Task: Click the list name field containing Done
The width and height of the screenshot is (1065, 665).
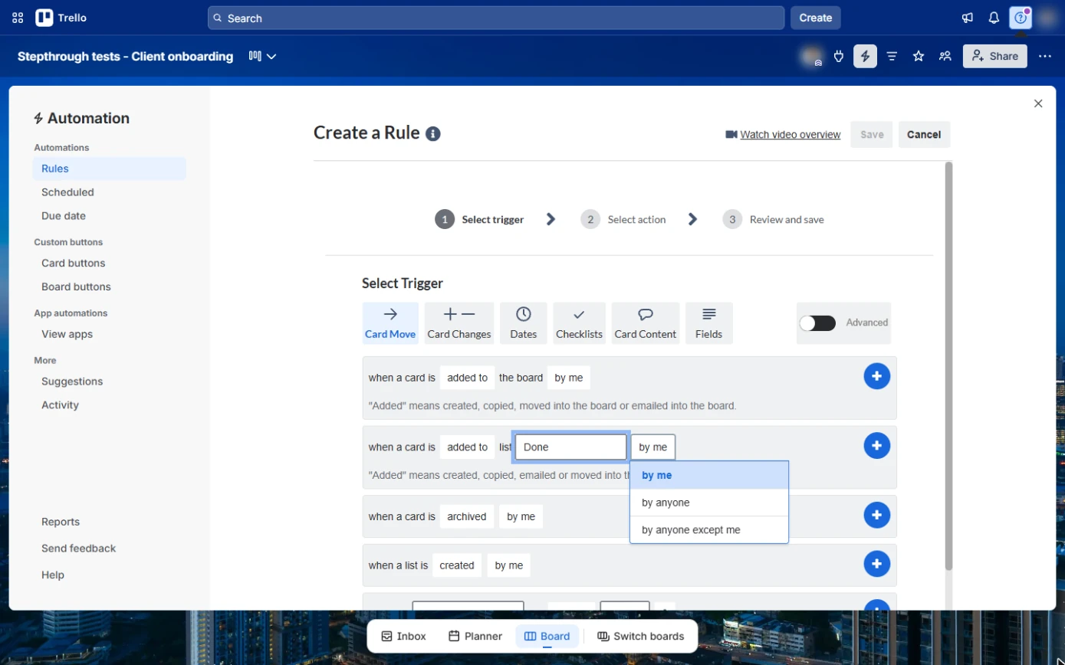Action: click(571, 447)
